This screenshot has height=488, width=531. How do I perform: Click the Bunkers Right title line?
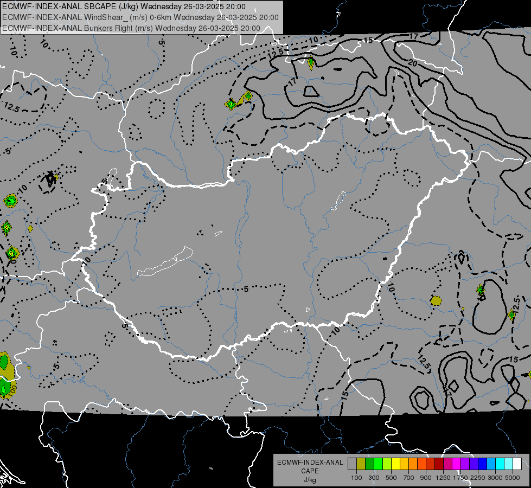point(131,28)
